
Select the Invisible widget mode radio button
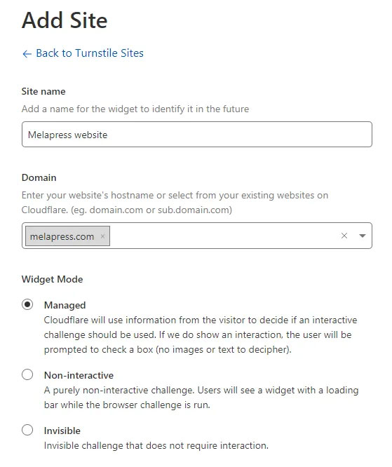pyautogui.click(x=27, y=430)
